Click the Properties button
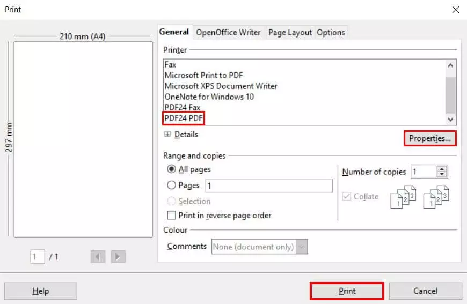Screen dimensions: 467x304 pyautogui.click(x=429, y=138)
